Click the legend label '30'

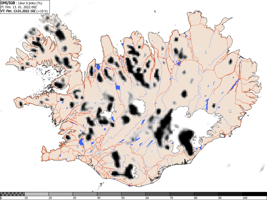(x=74, y=198)
